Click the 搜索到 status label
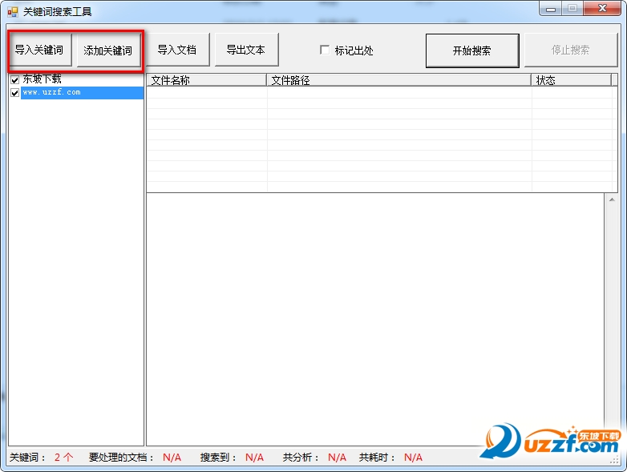 [218, 458]
